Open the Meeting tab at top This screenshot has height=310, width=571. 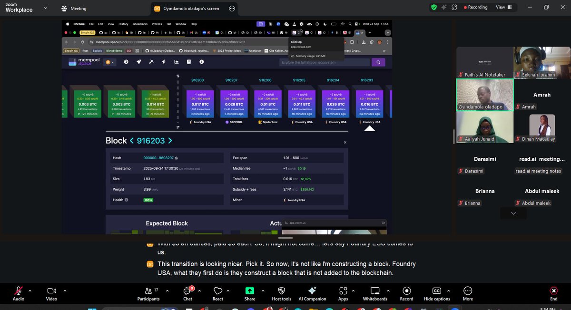click(x=74, y=9)
